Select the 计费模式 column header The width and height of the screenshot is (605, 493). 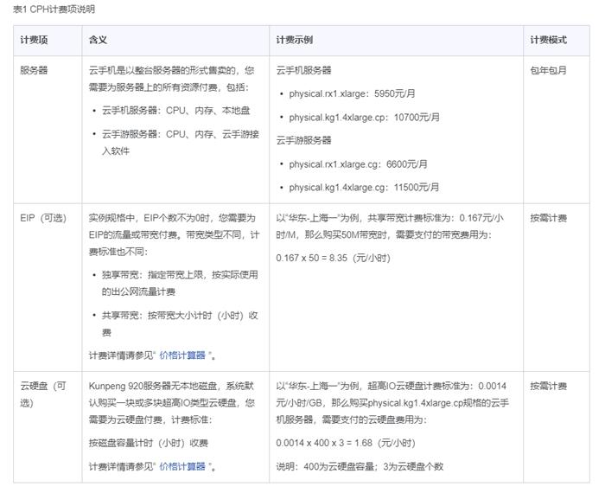click(548, 41)
